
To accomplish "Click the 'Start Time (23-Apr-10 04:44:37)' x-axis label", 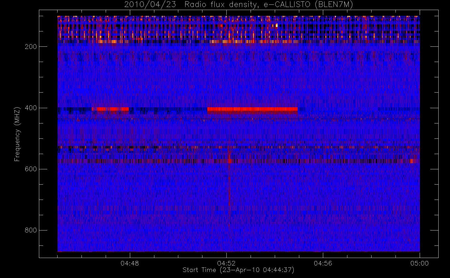I will pos(238,270).
